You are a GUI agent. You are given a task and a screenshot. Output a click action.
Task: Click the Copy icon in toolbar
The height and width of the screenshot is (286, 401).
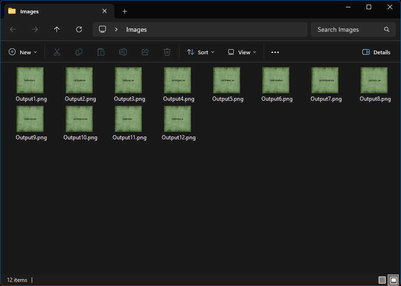pos(79,52)
